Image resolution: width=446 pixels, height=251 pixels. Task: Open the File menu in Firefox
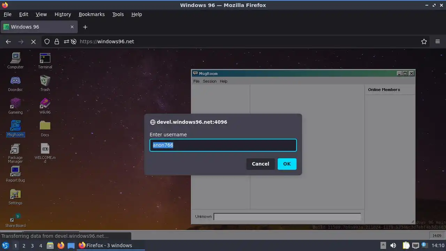[7, 14]
